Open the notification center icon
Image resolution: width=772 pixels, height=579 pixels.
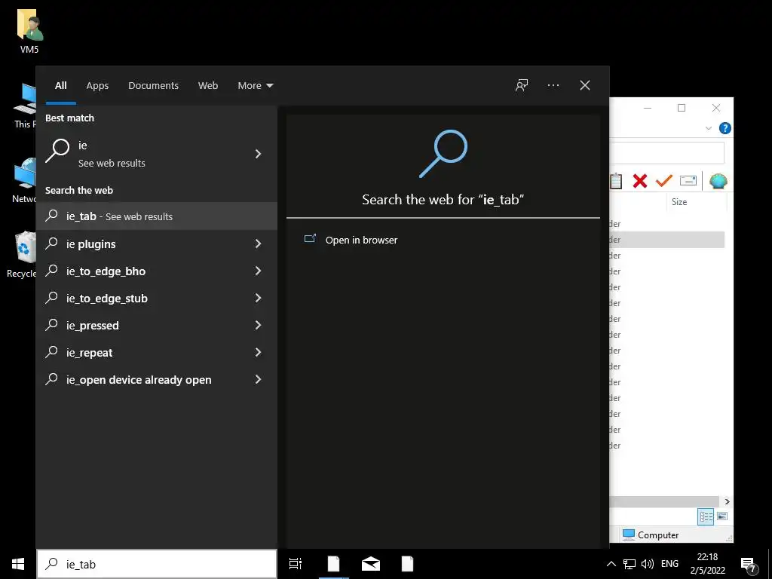click(x=749, y=565)
